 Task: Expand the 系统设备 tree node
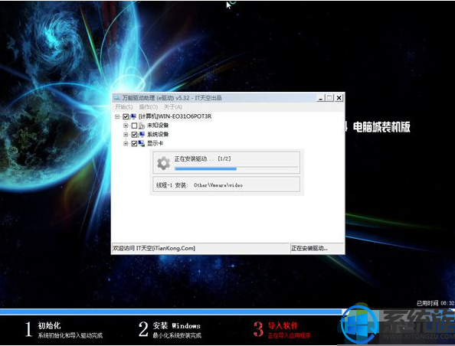(126, 135)
